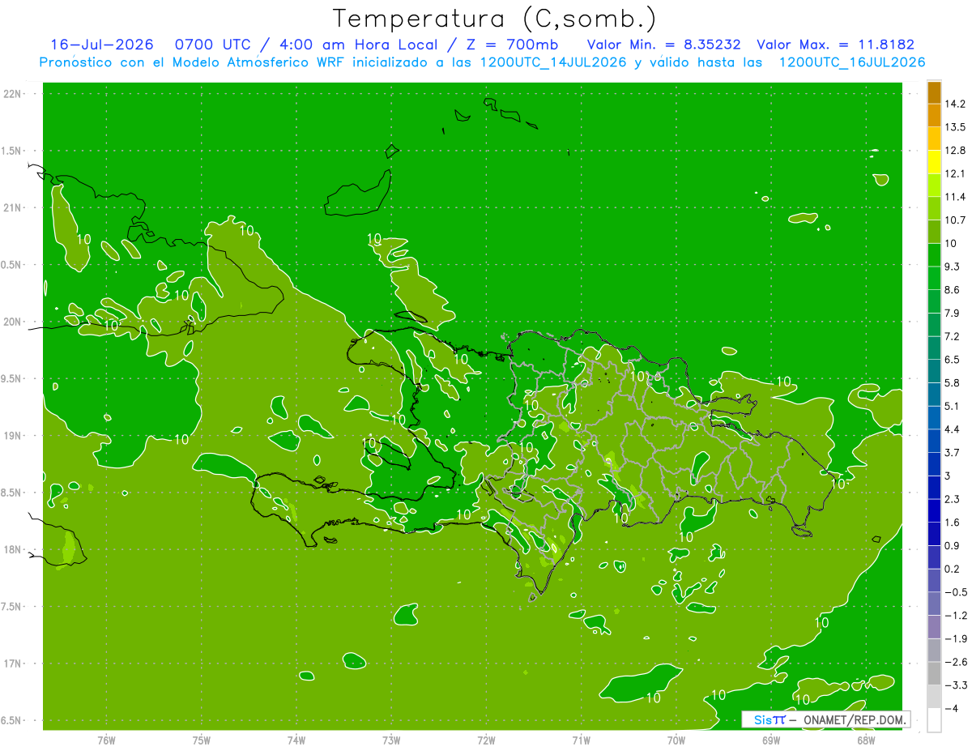
Task: Click the '21N' latitude label
Action: pyautogui.click(x=13, y=208)
